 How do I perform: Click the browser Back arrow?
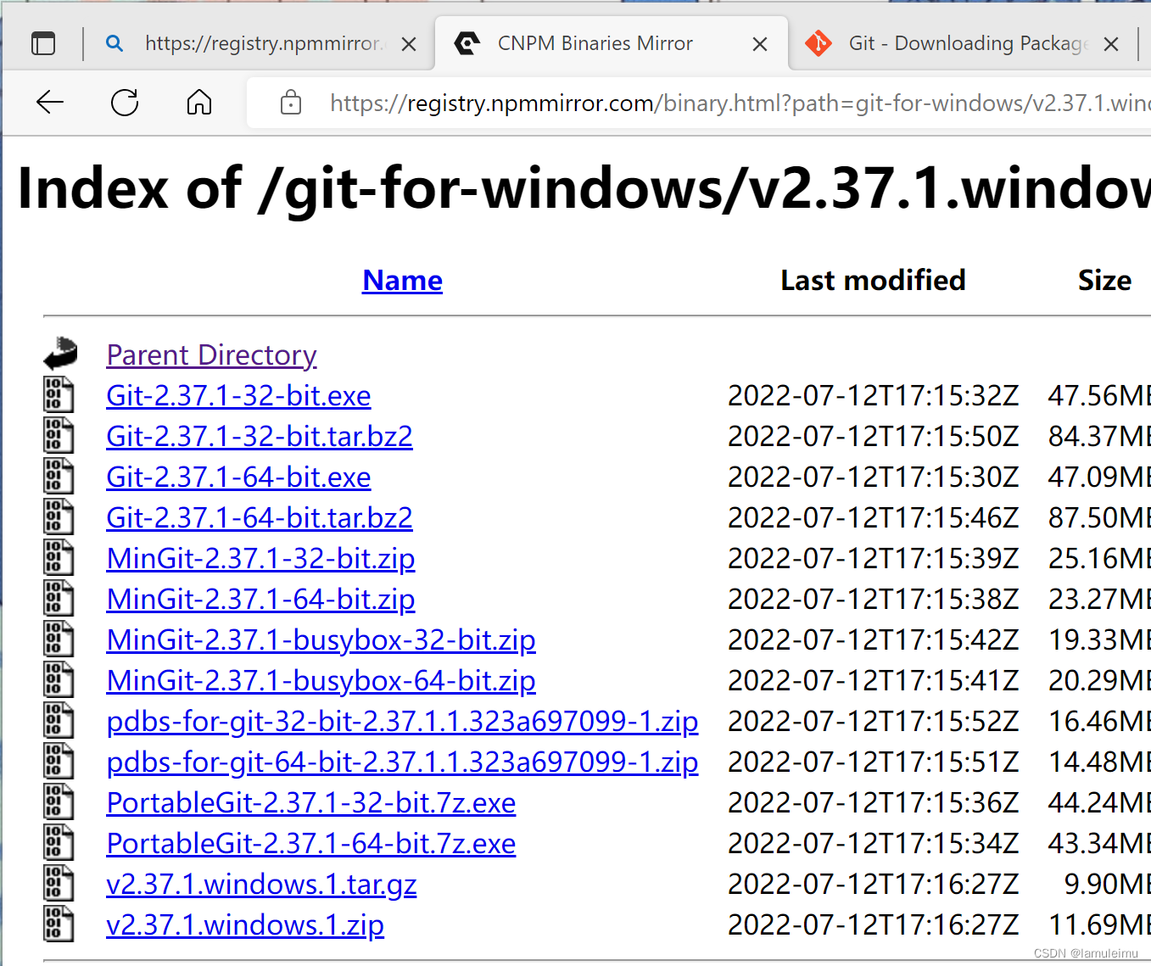(50, 103)
